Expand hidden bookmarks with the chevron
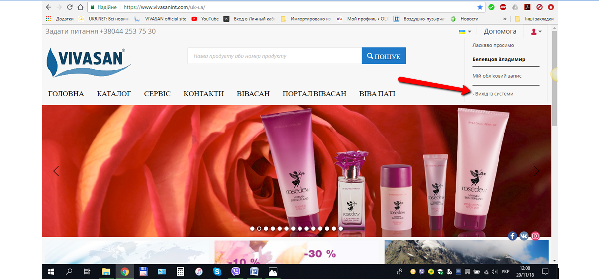 [505, 19]
